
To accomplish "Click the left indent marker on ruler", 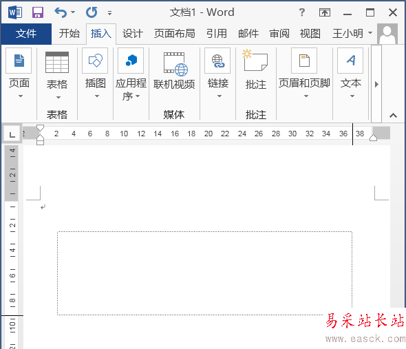I will click(x=40, y=142).
